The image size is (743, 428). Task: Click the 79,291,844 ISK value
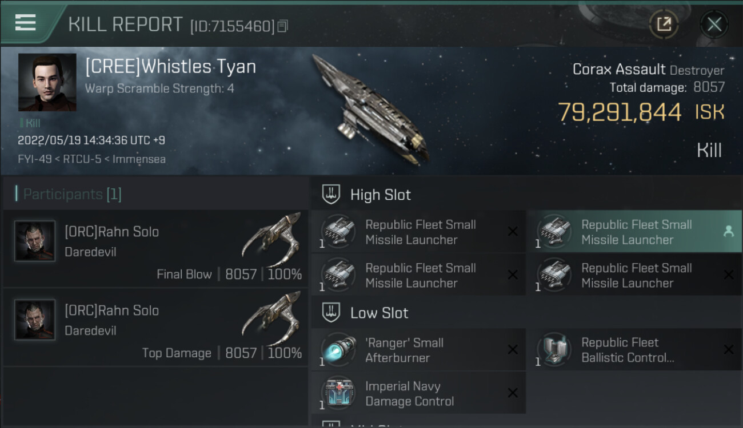(619, 112)
